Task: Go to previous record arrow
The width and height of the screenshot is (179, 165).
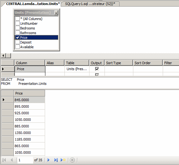Action: (x=12, y=160)
